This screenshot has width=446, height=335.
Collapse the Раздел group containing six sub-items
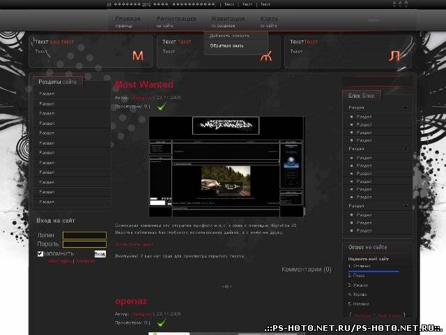[x=405, y=149]
